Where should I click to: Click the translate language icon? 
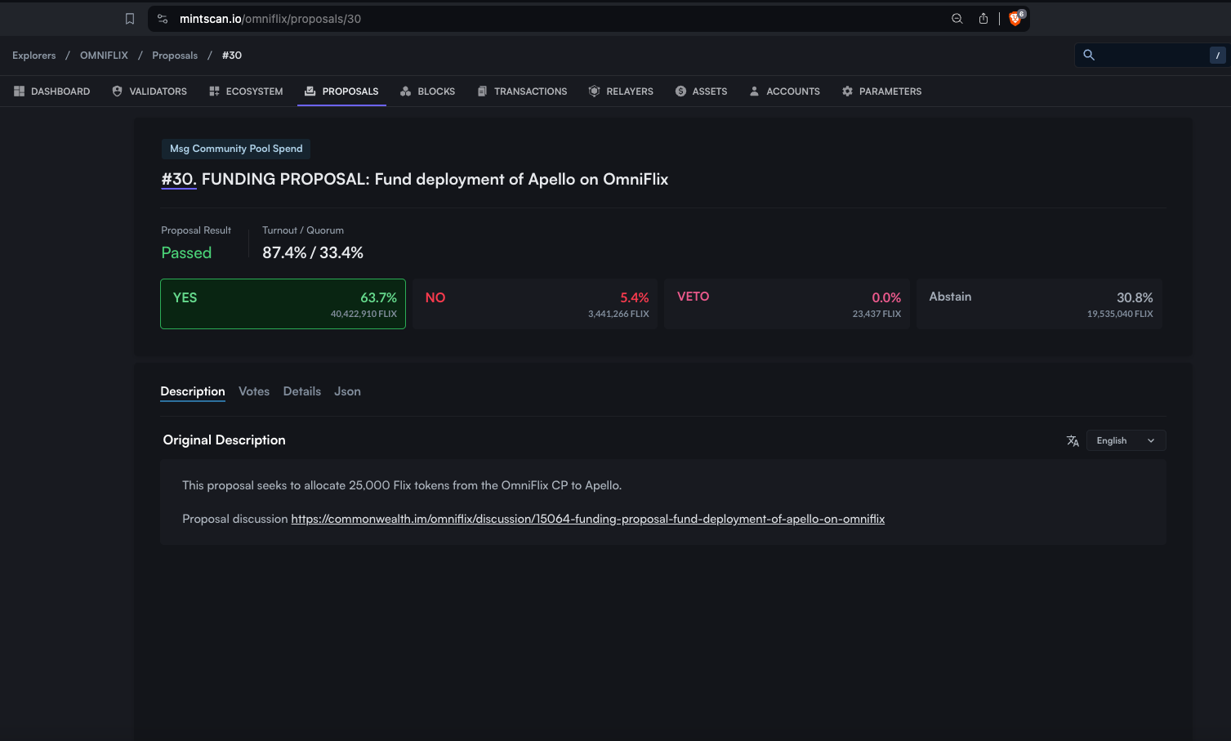pos(1073,440)
